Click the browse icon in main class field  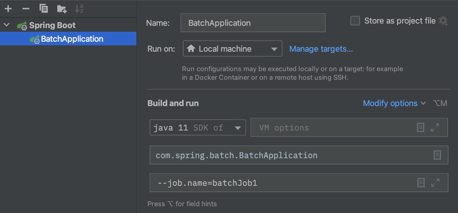click(x=437, y=155)
